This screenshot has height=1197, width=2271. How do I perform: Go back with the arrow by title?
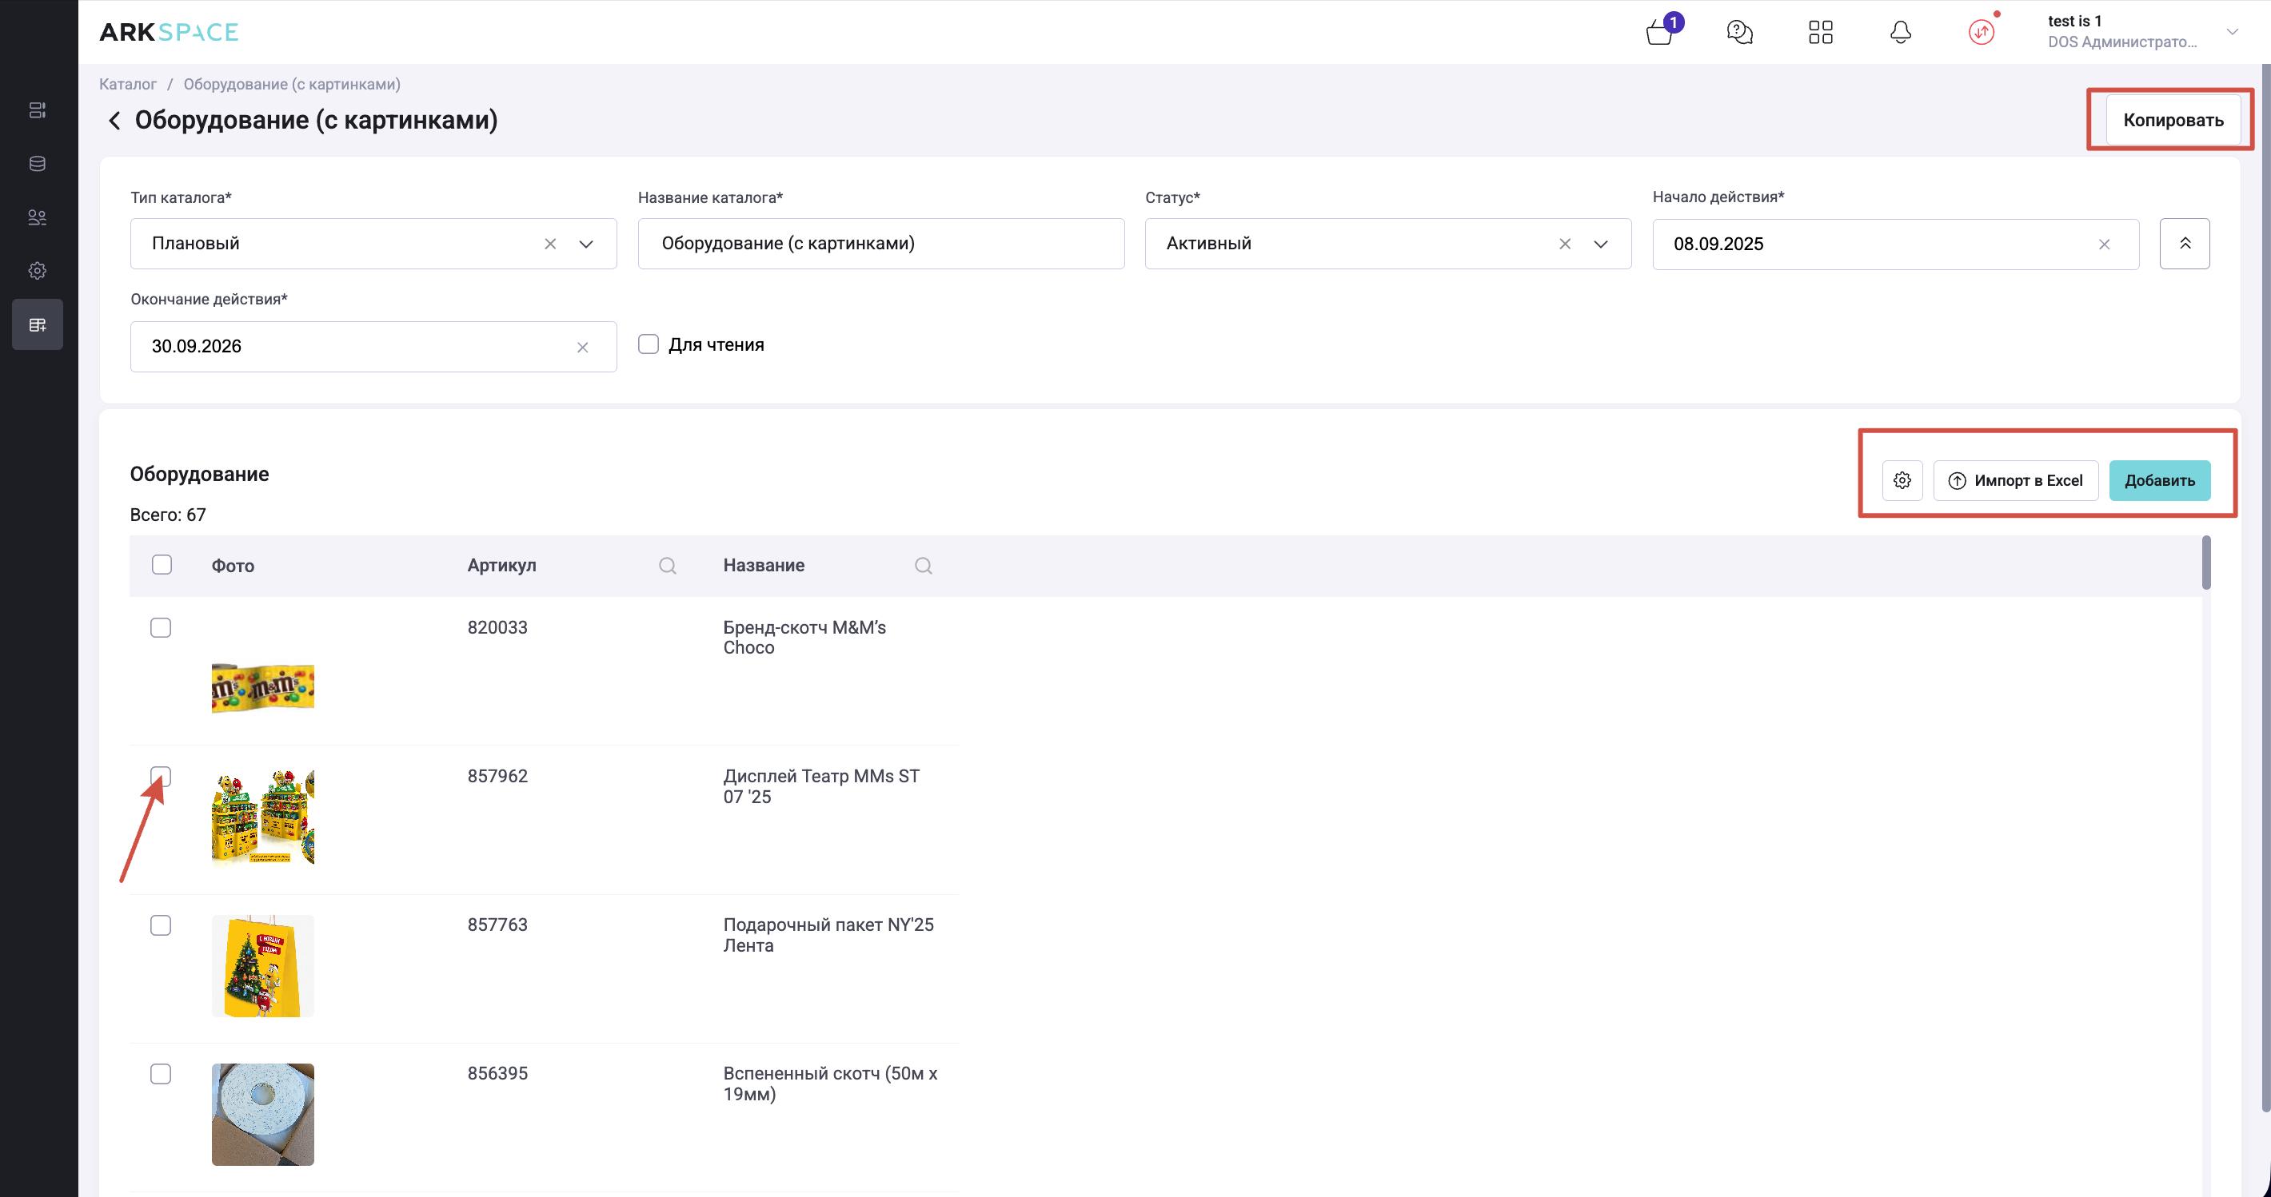114,121
